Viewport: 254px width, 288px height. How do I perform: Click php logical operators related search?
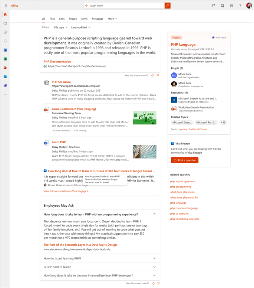click(x=182, y=181)
